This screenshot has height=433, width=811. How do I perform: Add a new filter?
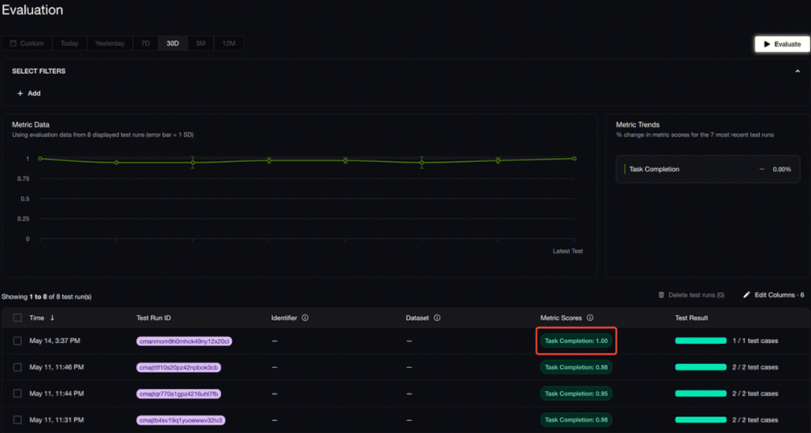click(29, 94)
